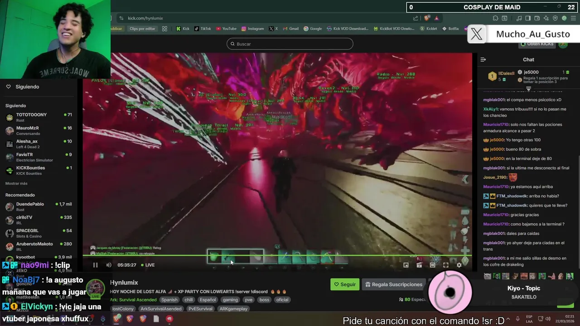Open je5000 gifter in chat leaderboard
The width and height of the screenshot is (580, 326).
531,72
